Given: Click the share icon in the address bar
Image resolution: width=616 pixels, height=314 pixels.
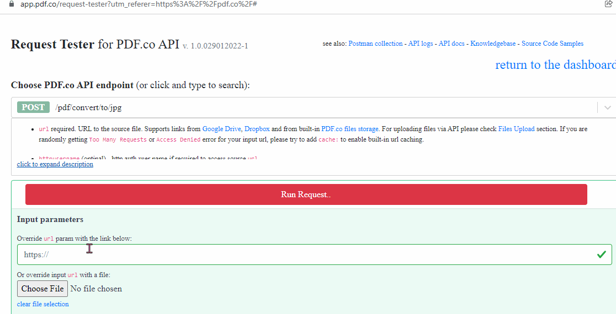Looking at the screenshot, I should [608, 3].
